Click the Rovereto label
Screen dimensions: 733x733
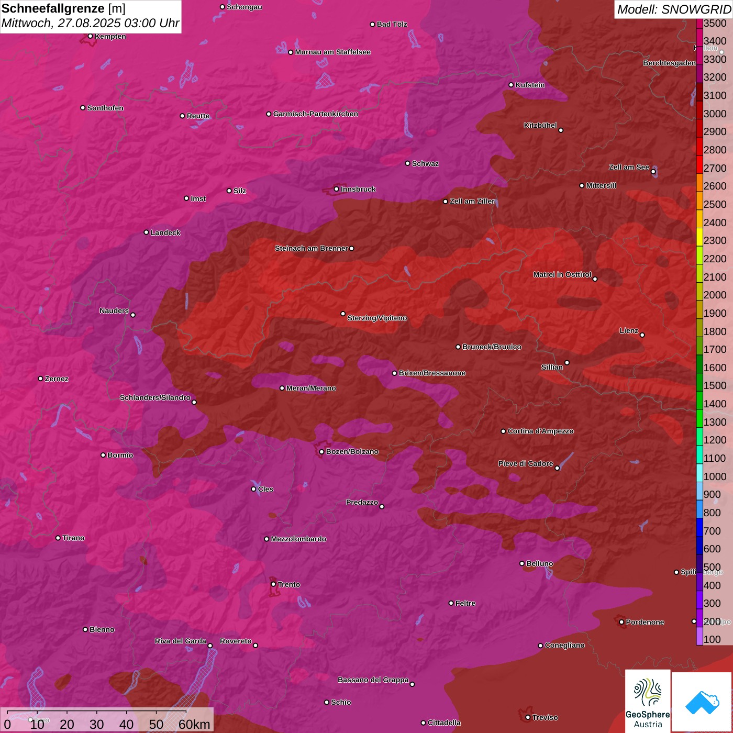[x=236, y=641]
